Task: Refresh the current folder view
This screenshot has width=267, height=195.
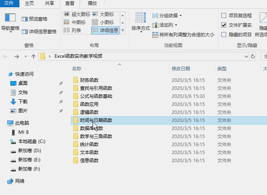Action: point(252,57)
